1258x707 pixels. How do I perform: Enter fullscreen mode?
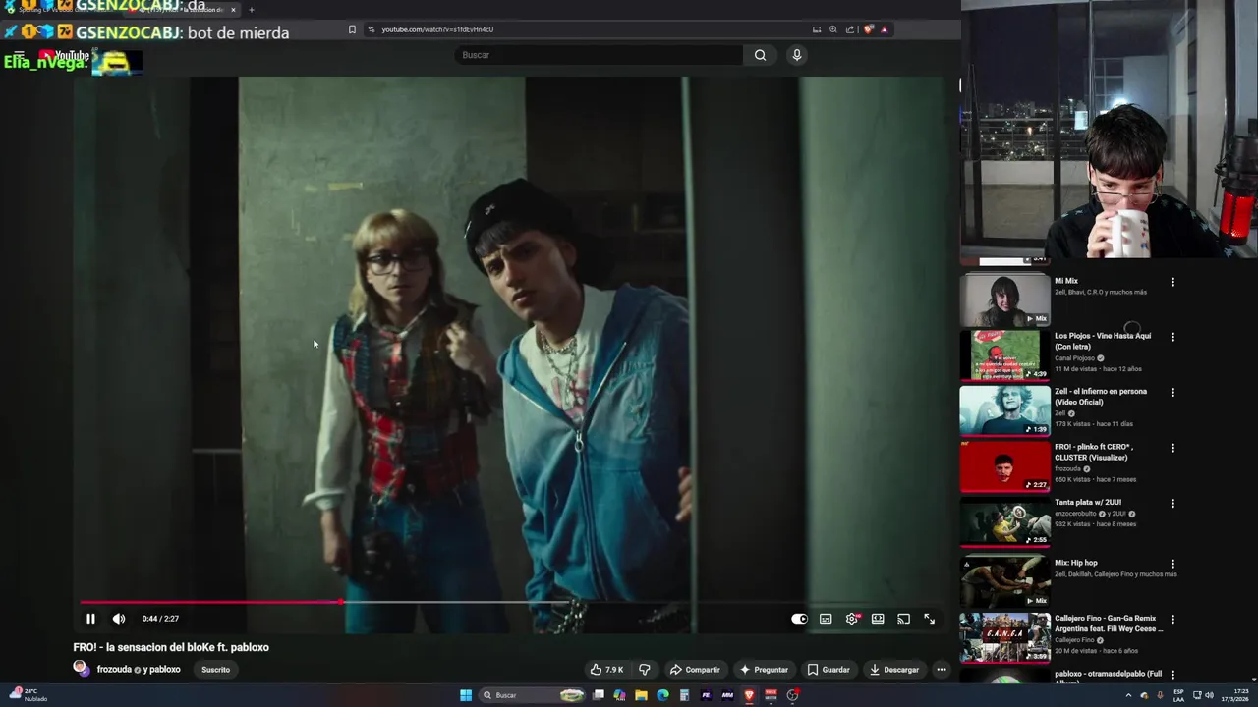929,619
